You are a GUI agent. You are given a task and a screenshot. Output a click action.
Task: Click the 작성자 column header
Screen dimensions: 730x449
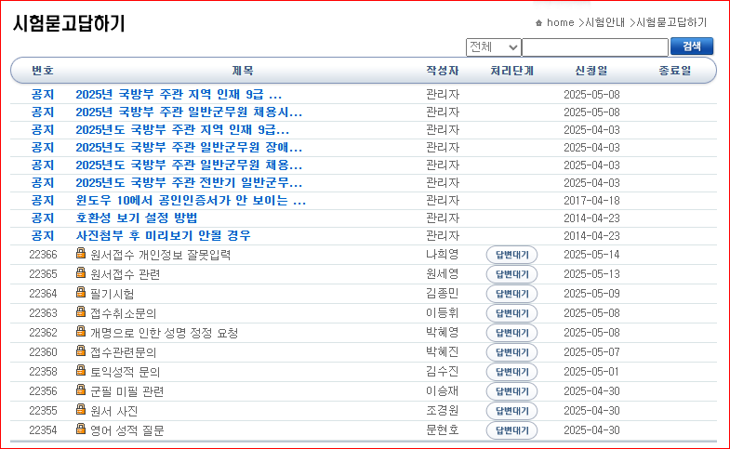pos(443,71)
